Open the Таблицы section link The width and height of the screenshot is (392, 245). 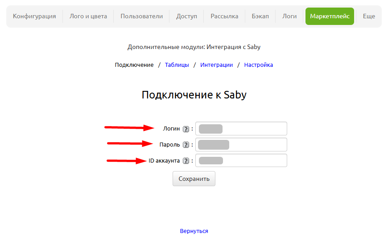coord(177,65)
